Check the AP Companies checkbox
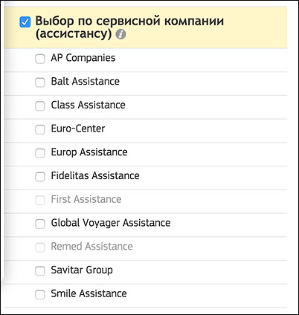Image resolution: width=299 pixels, height=315 pixels. (40, 59)
